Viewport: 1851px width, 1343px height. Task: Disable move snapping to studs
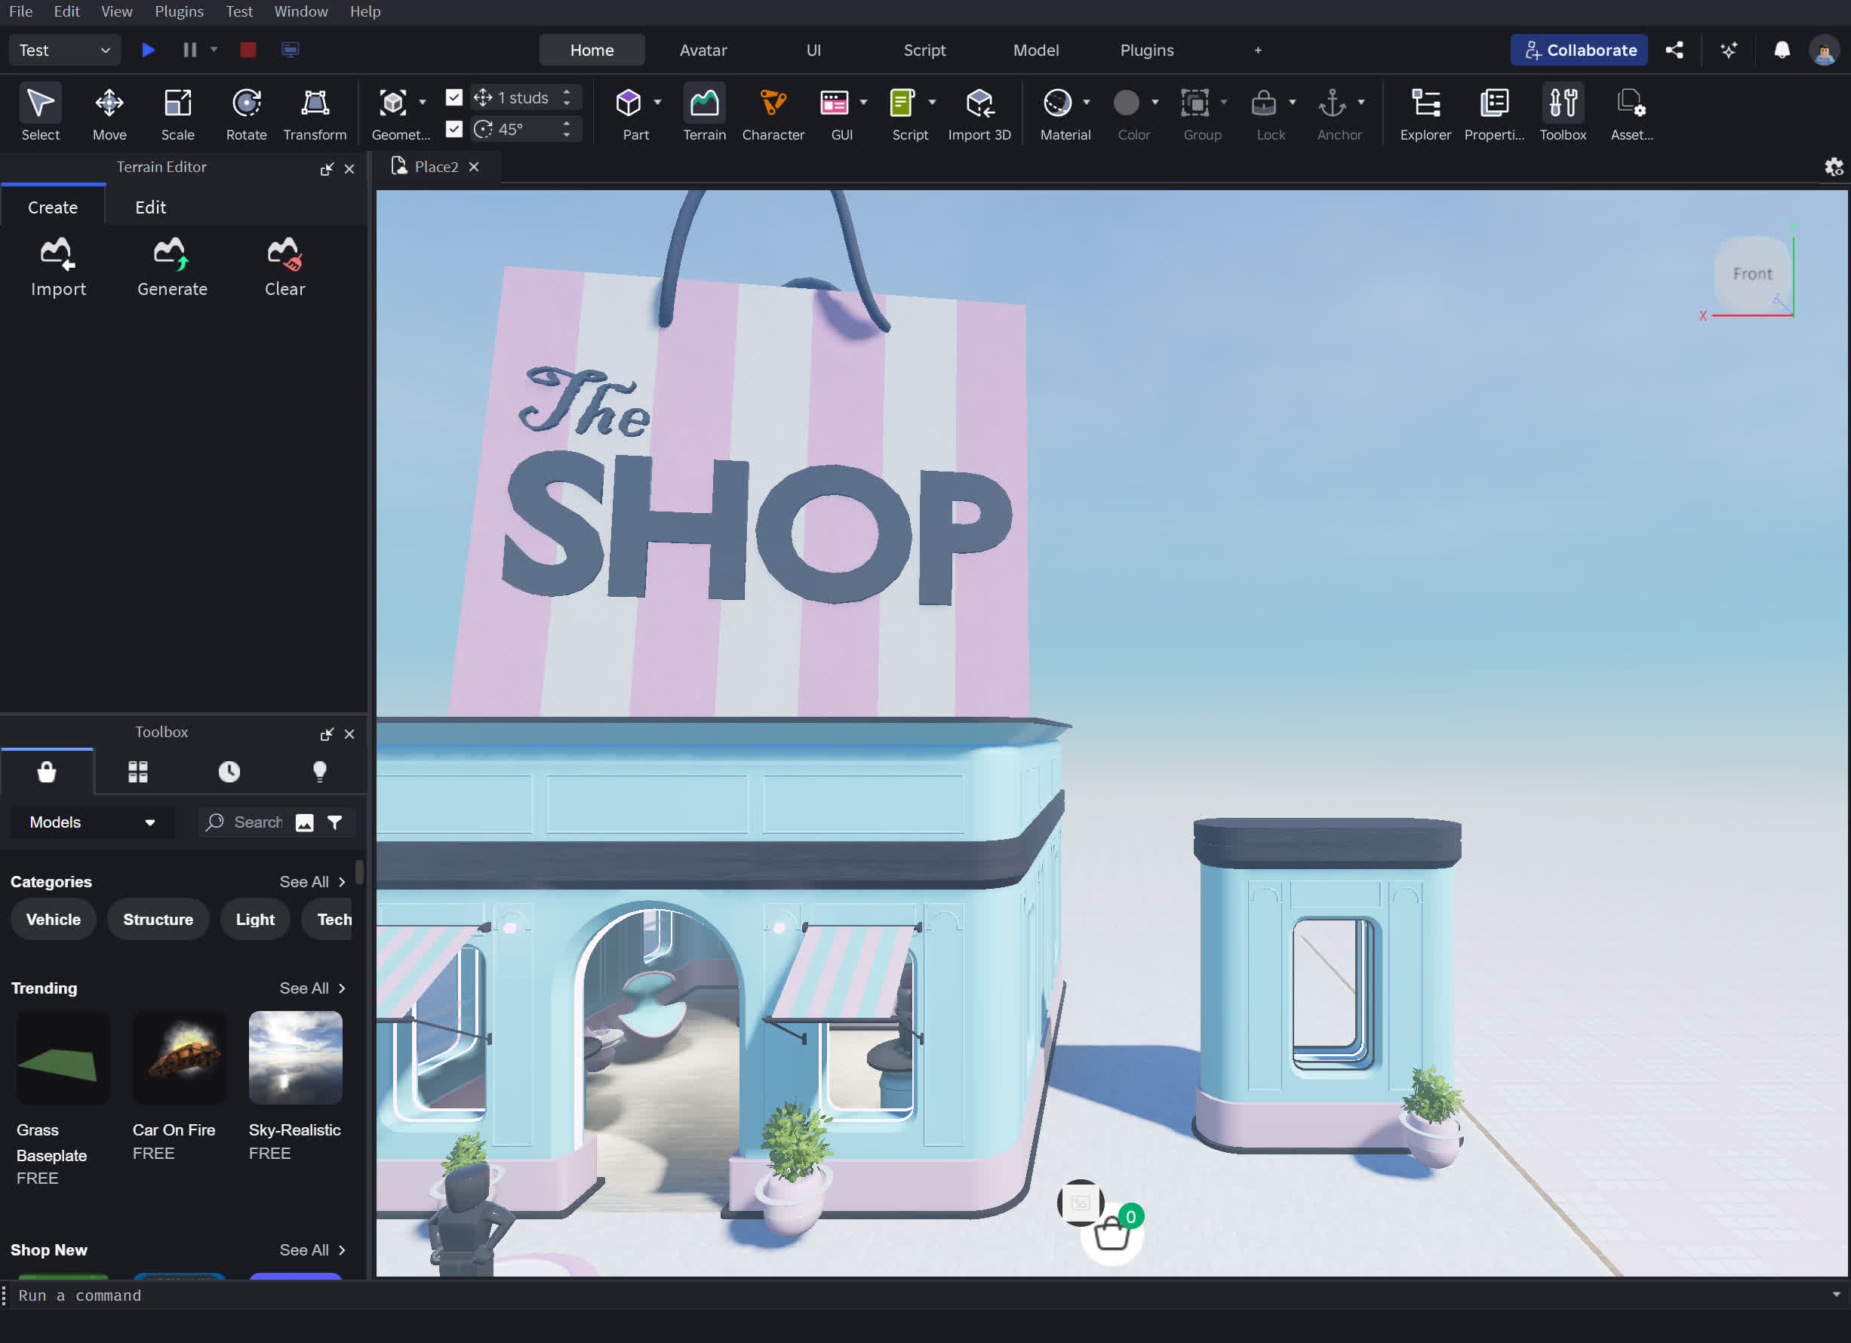tap(454, 97)
